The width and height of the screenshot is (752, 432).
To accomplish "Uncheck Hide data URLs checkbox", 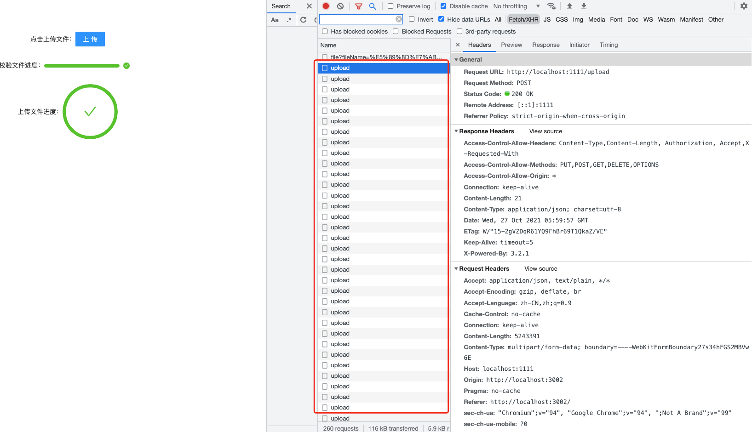I will [x=441, y=19].
